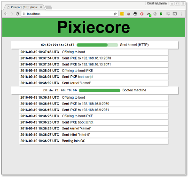This screenshot has height=177, width=188.
Task: Click the yellow extension icon in the toolbar
Action: 122,14
